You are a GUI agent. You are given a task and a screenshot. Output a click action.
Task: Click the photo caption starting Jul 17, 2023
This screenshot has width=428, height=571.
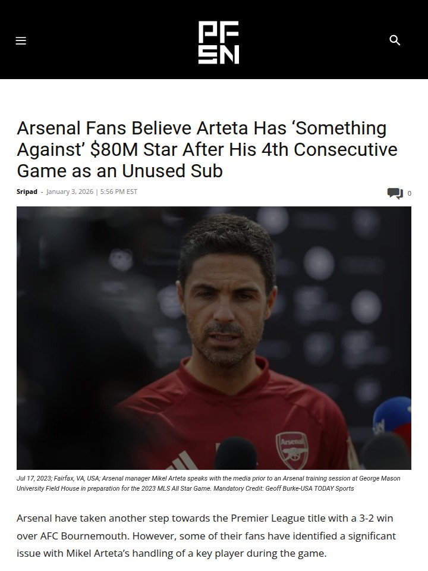[208, 483]
